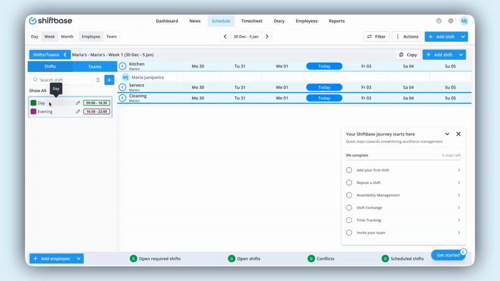Screen dimensions: 500x281
Task: Expand 'Add your first shift' step
Action: point(459,170)
